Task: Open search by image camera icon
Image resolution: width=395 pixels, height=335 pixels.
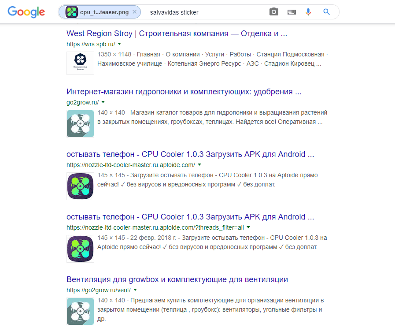Action: pos(274,12)
